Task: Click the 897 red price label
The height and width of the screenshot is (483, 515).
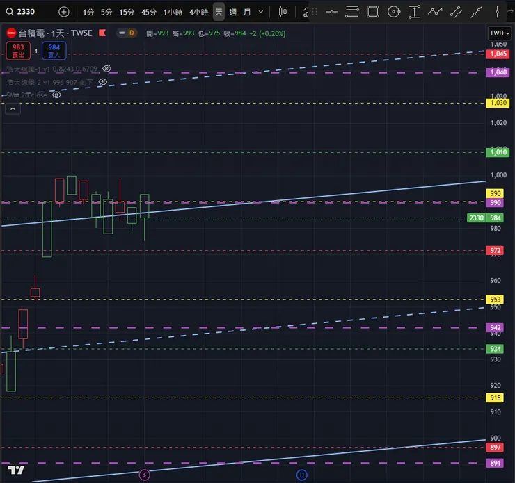Action: 495,448
